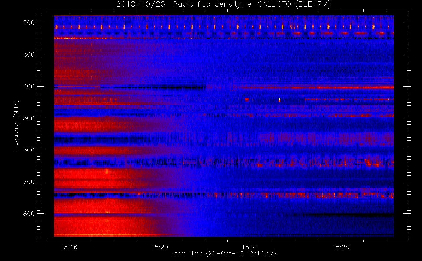Click the 600 frequency tick label
This screenshot has height=261, width=422.
pos(29,150)
